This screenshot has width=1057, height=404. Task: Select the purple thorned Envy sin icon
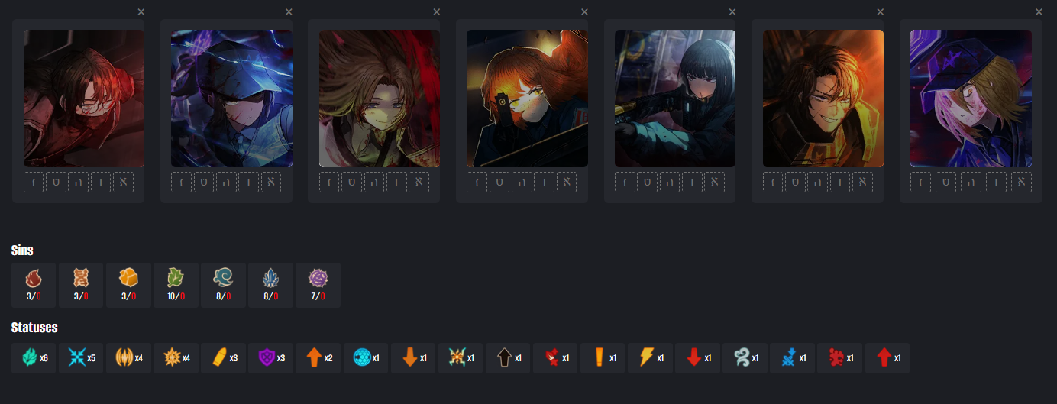[x=318, y=285]
